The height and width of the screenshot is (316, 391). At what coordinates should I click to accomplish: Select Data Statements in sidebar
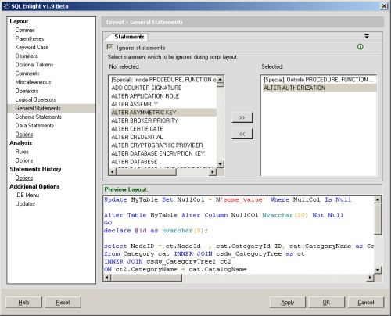tap(34, 125)
